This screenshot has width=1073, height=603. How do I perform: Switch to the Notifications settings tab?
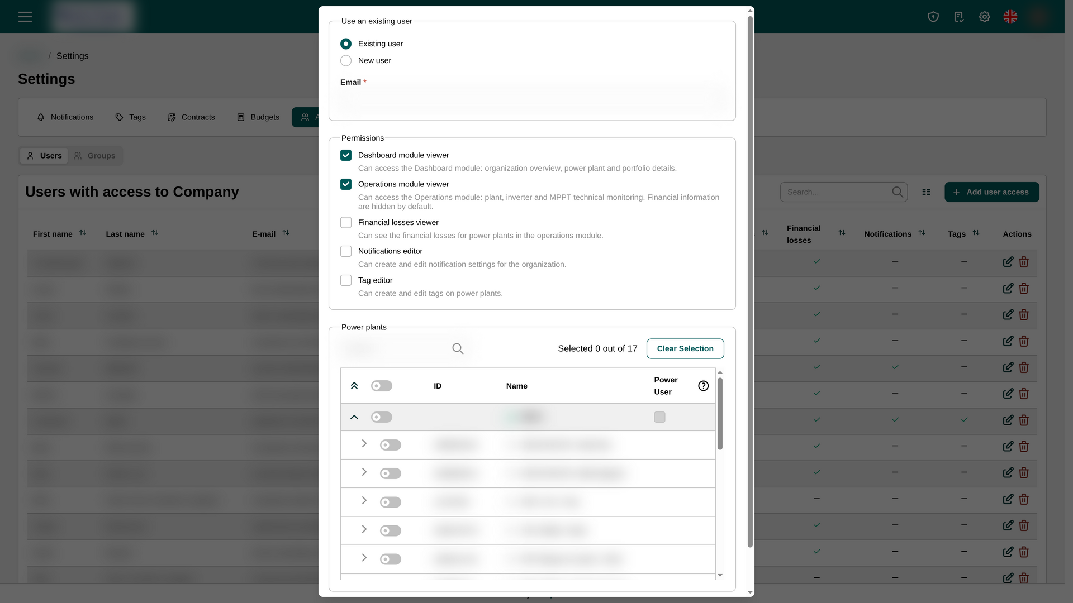[x=65, y=117]
